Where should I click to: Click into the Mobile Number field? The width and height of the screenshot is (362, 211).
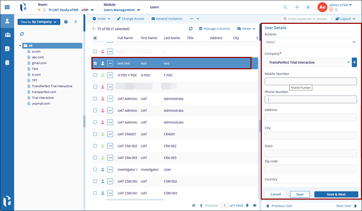pyautogui.click(x=311, y=81)
